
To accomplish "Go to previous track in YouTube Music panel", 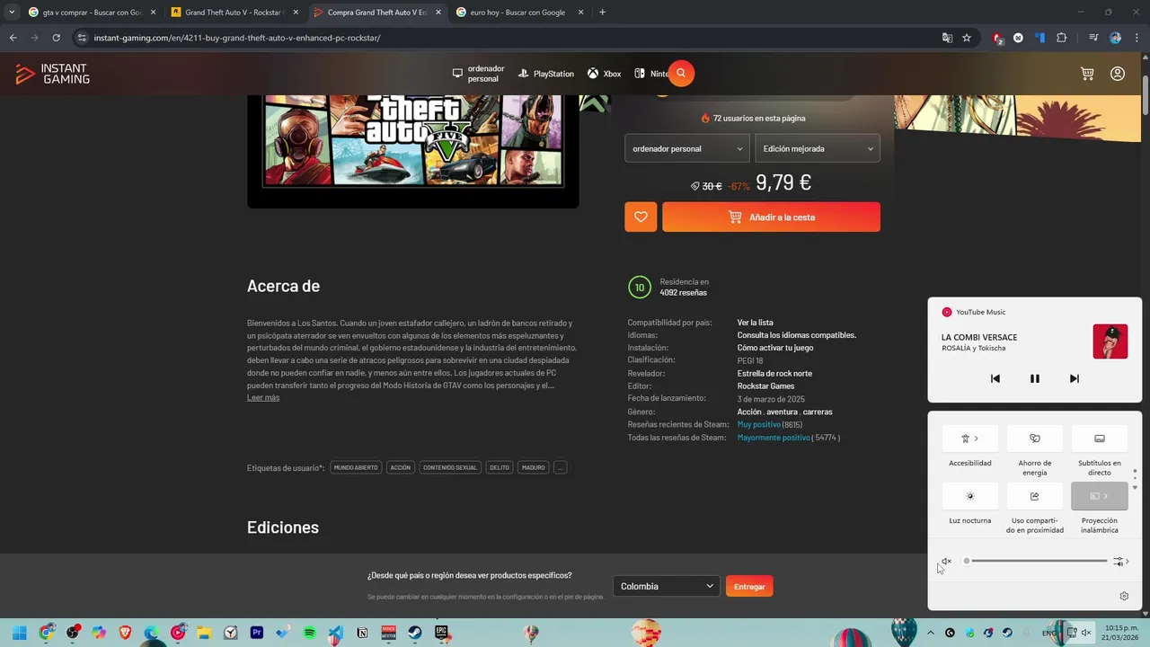I will pos(995,378).
